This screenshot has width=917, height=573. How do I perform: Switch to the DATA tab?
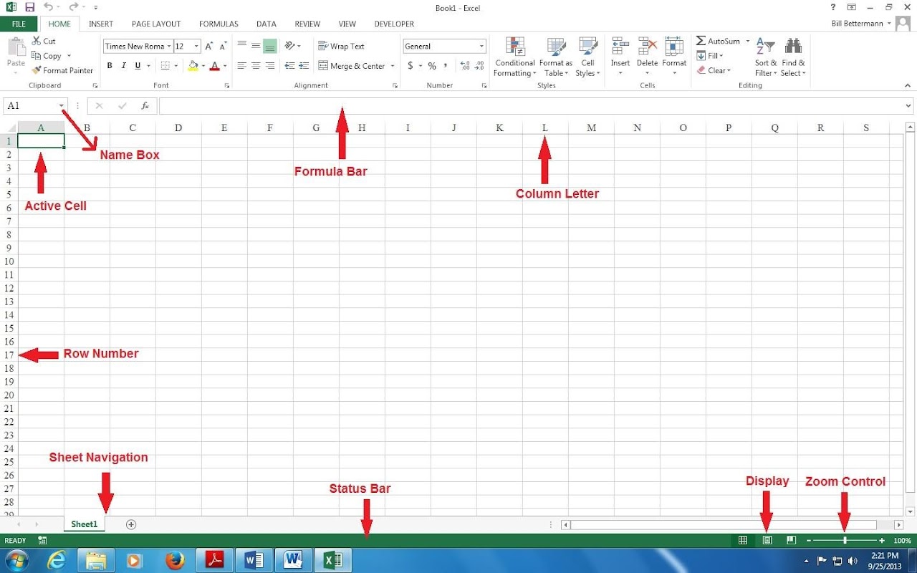[267, 24]
